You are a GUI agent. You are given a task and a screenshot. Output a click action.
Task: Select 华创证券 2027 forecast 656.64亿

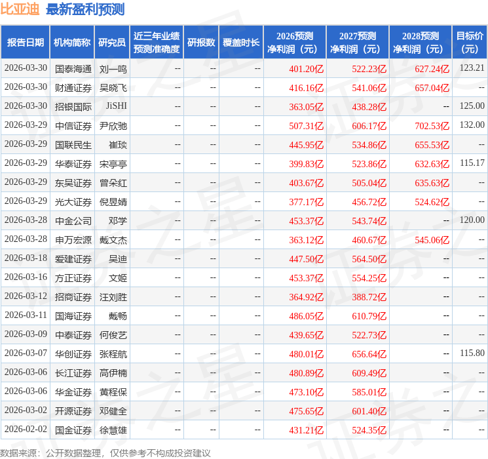(369, 354)
